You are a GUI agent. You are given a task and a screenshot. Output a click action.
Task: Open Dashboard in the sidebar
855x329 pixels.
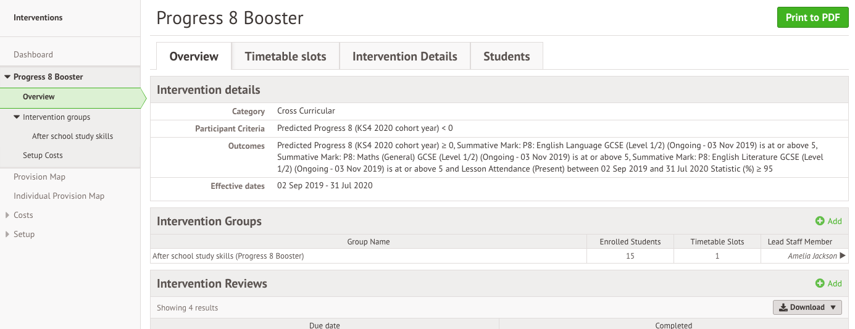pyautogui.click(x=33, y=54)
